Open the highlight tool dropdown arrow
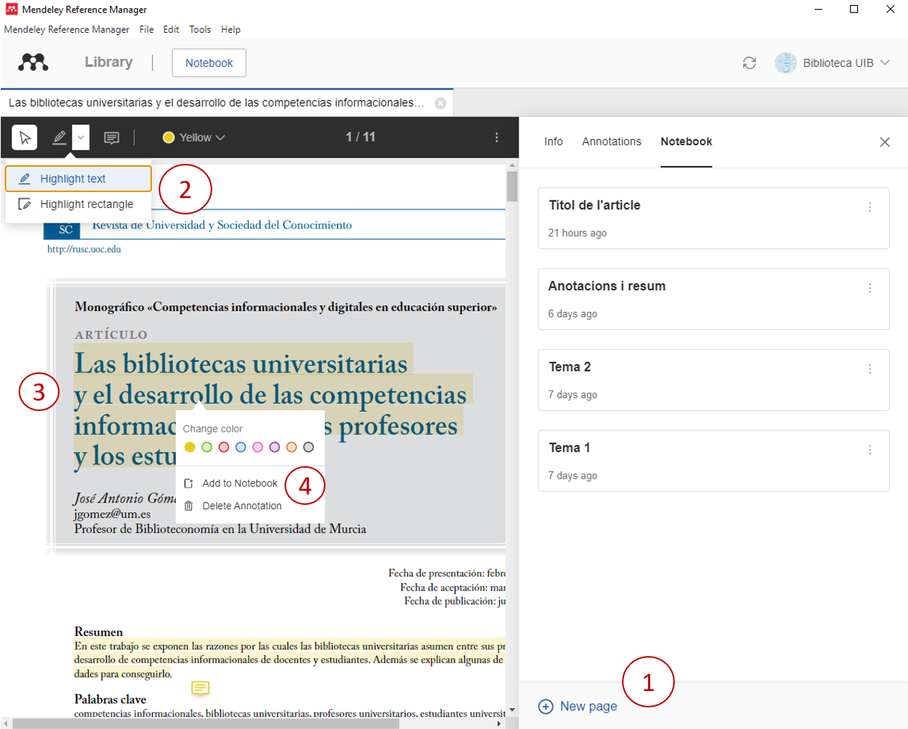The image size is (908, 729). (82, 137)
